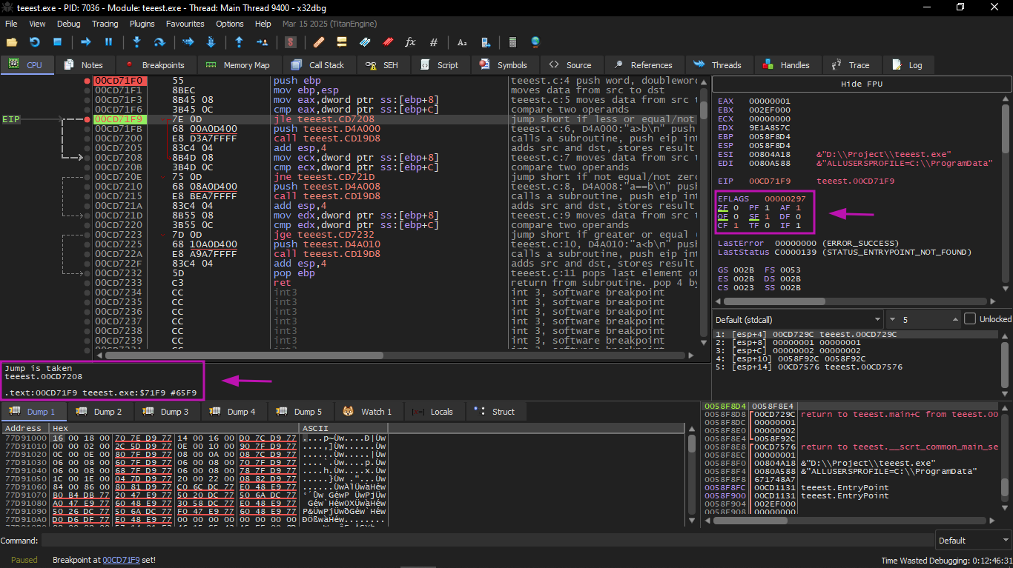Click the step into icon
Image resolution: width=1013 pixels, height=568 pixels.
(x=136, y=42)
